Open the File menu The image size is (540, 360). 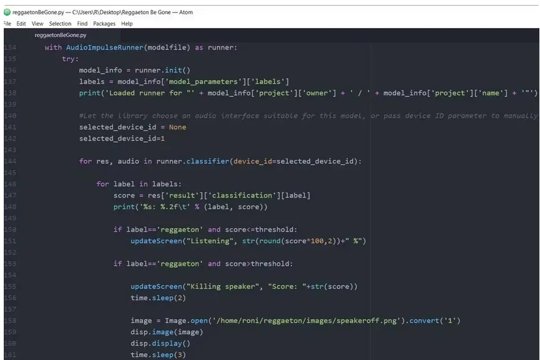click(7, 24)
